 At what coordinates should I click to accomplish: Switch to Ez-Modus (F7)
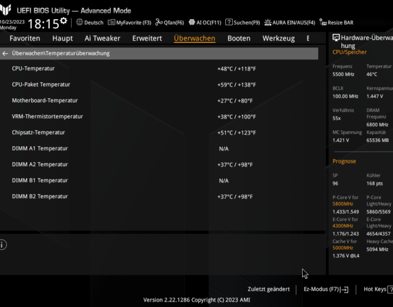[325, 289]
